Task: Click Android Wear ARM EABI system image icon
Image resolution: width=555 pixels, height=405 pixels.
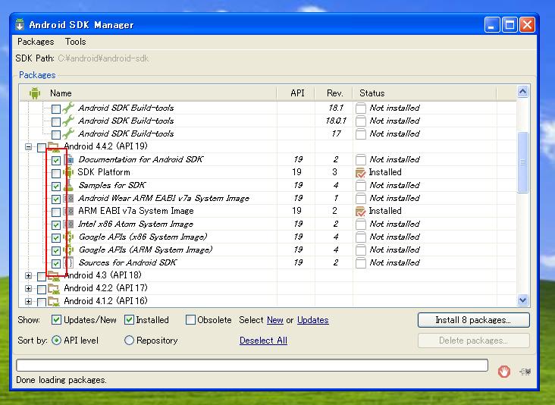Action: click(x=69, y=198)
